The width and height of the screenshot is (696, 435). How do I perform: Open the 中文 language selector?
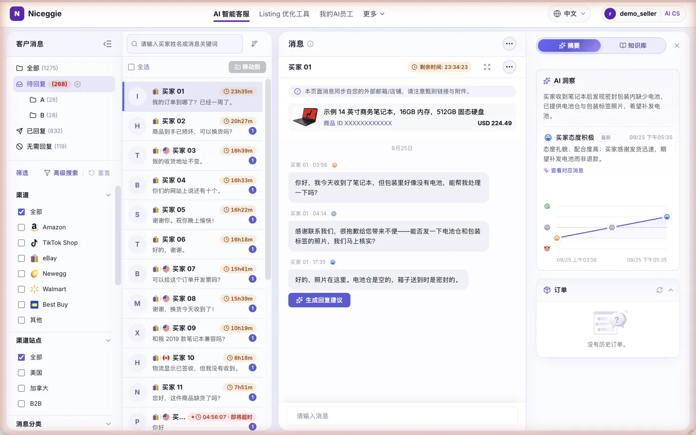pos(569,14)
